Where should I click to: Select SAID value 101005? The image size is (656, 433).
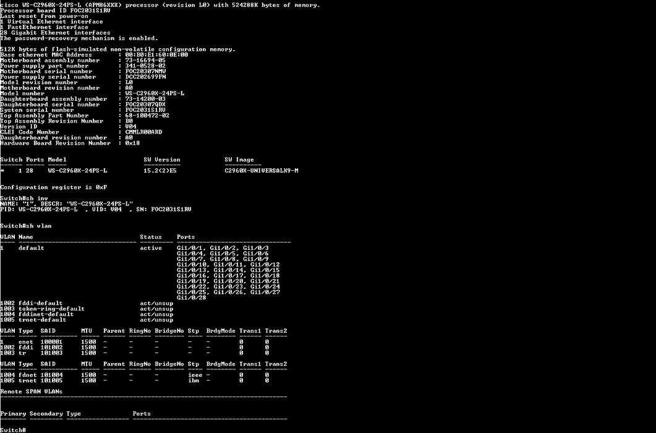coord(51,380)
